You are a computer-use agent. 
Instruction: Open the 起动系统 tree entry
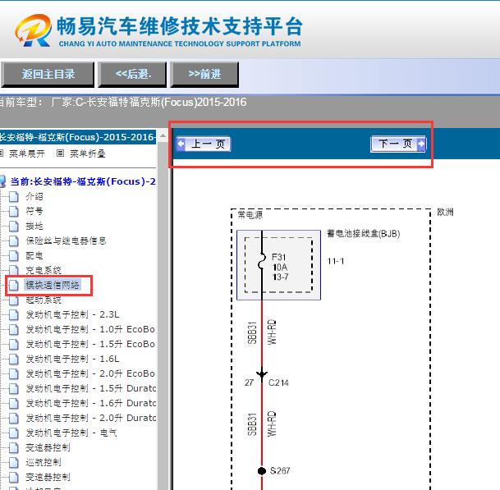click(x=44, y=300)
